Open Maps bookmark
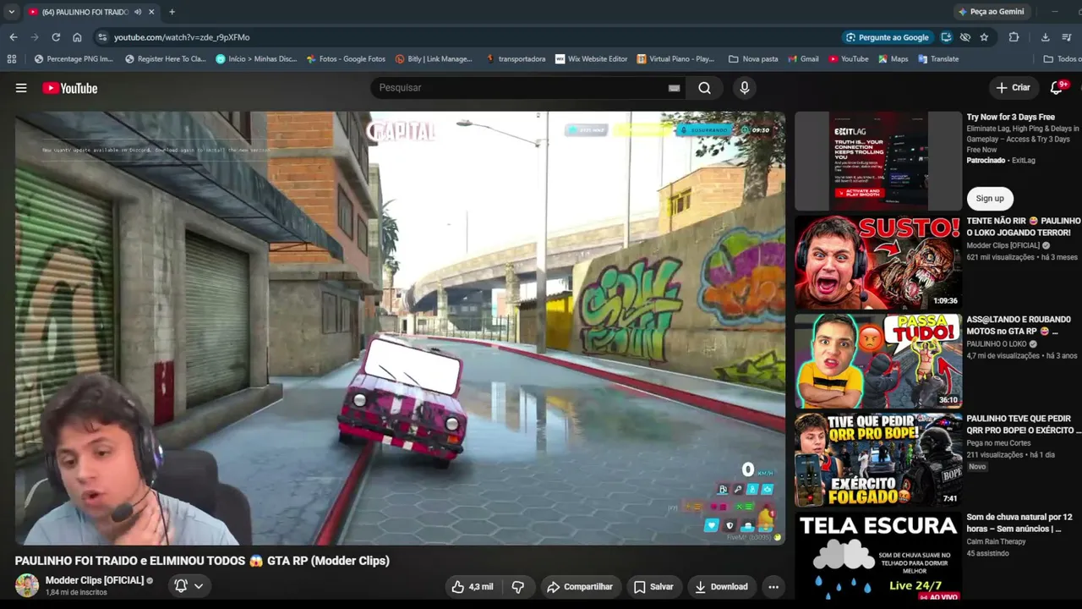Image resolution: width=1082 pixels, height=609 pixels. pos(893,59)
